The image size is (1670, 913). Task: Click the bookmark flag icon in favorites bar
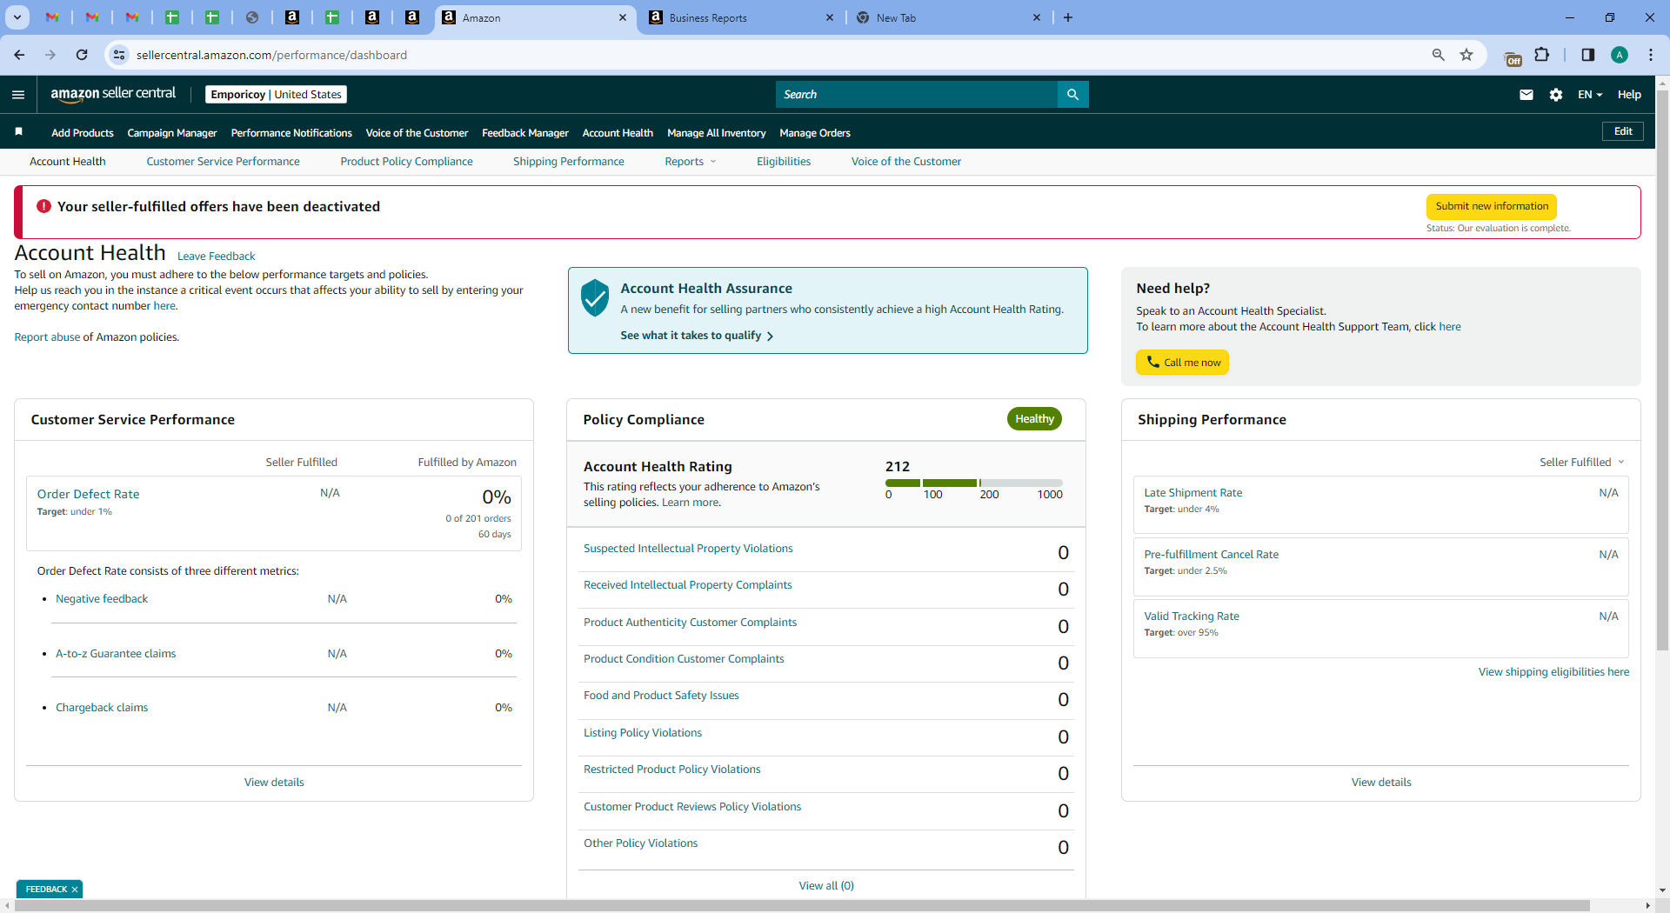coord(18,132)
